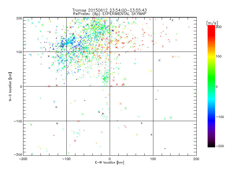Click the N-S axis tick label '100'
The width and height of the screenshot is (231, 173).
[19, 52]
